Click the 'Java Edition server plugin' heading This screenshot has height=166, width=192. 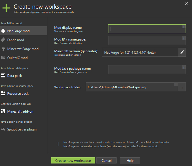coord(16,122)
